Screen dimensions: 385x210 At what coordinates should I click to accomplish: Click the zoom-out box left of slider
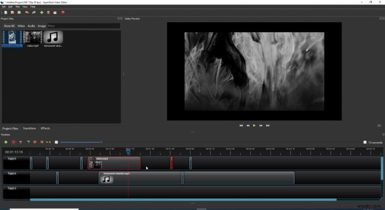pyautogui.click(x=56, y=142)
